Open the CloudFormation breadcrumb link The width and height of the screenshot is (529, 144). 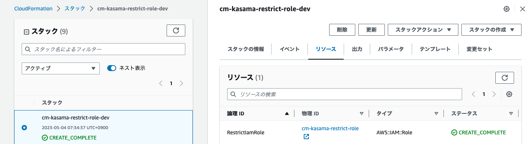coord(33,9)
